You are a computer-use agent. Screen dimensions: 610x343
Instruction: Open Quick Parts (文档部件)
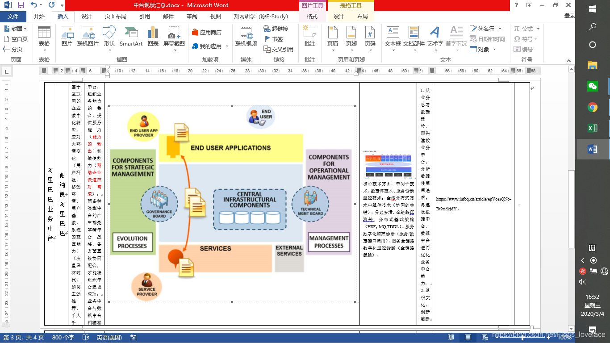coord(414,38)
